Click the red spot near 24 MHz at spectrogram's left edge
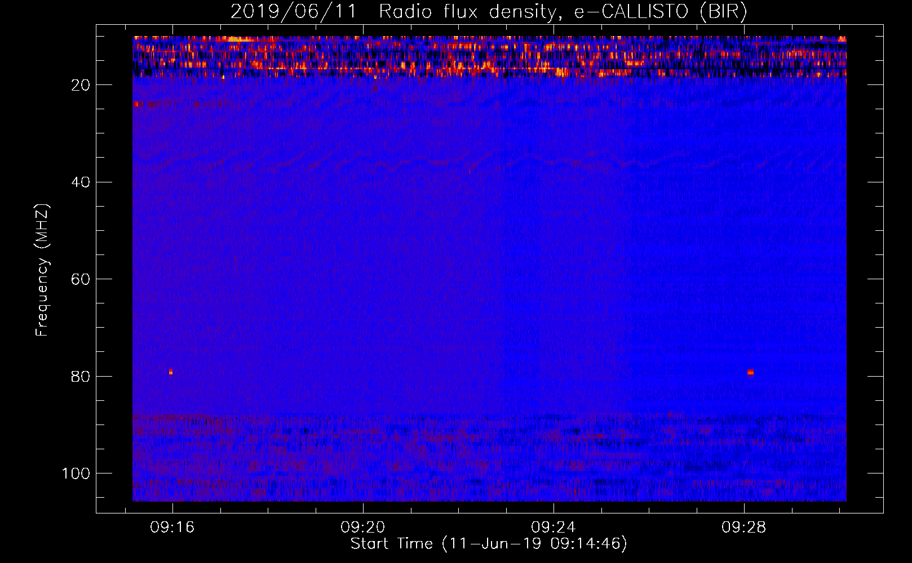 point(137,104)
